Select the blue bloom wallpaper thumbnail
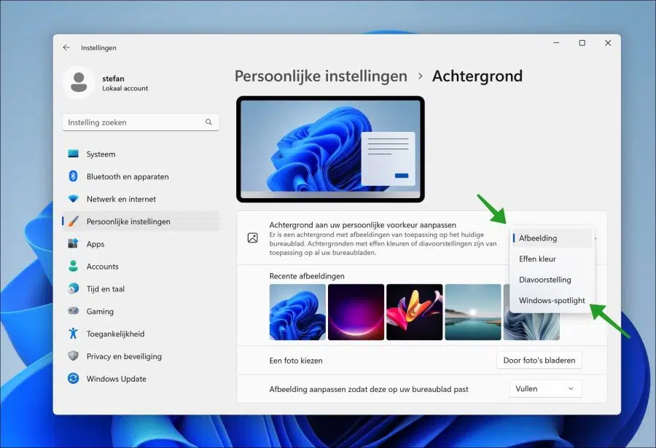The height and width of the screenshot is (448, 656). pyautogui.click(x=297, y=312)
